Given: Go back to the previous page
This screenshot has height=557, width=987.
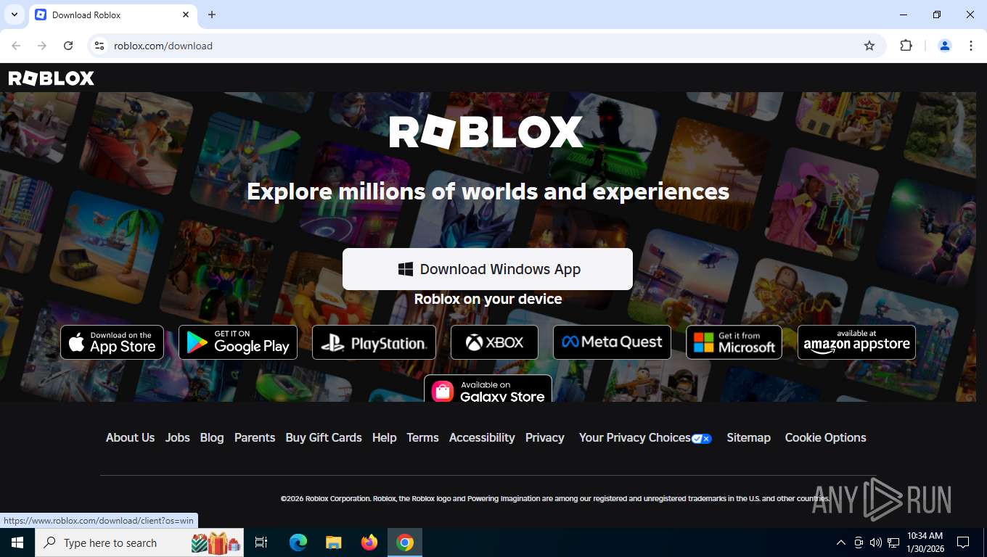Looking at the screenshot, I should [16, 46].
